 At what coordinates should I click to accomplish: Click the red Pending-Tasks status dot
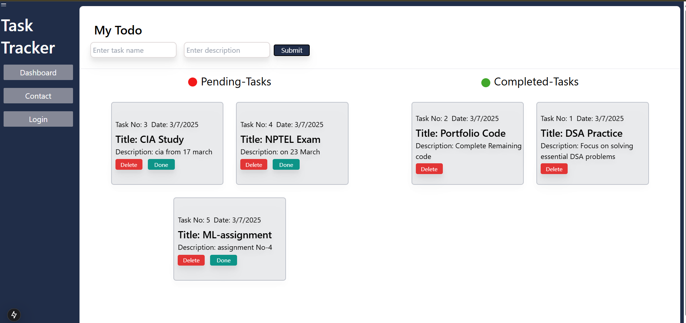(x=192, y=82)
